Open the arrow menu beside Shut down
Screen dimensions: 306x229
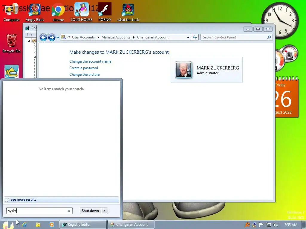point(105,211)
